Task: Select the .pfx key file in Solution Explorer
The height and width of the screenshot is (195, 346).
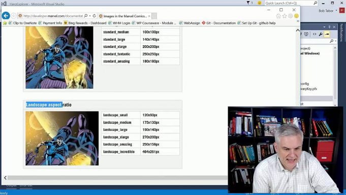Action: tap(308, 89)
